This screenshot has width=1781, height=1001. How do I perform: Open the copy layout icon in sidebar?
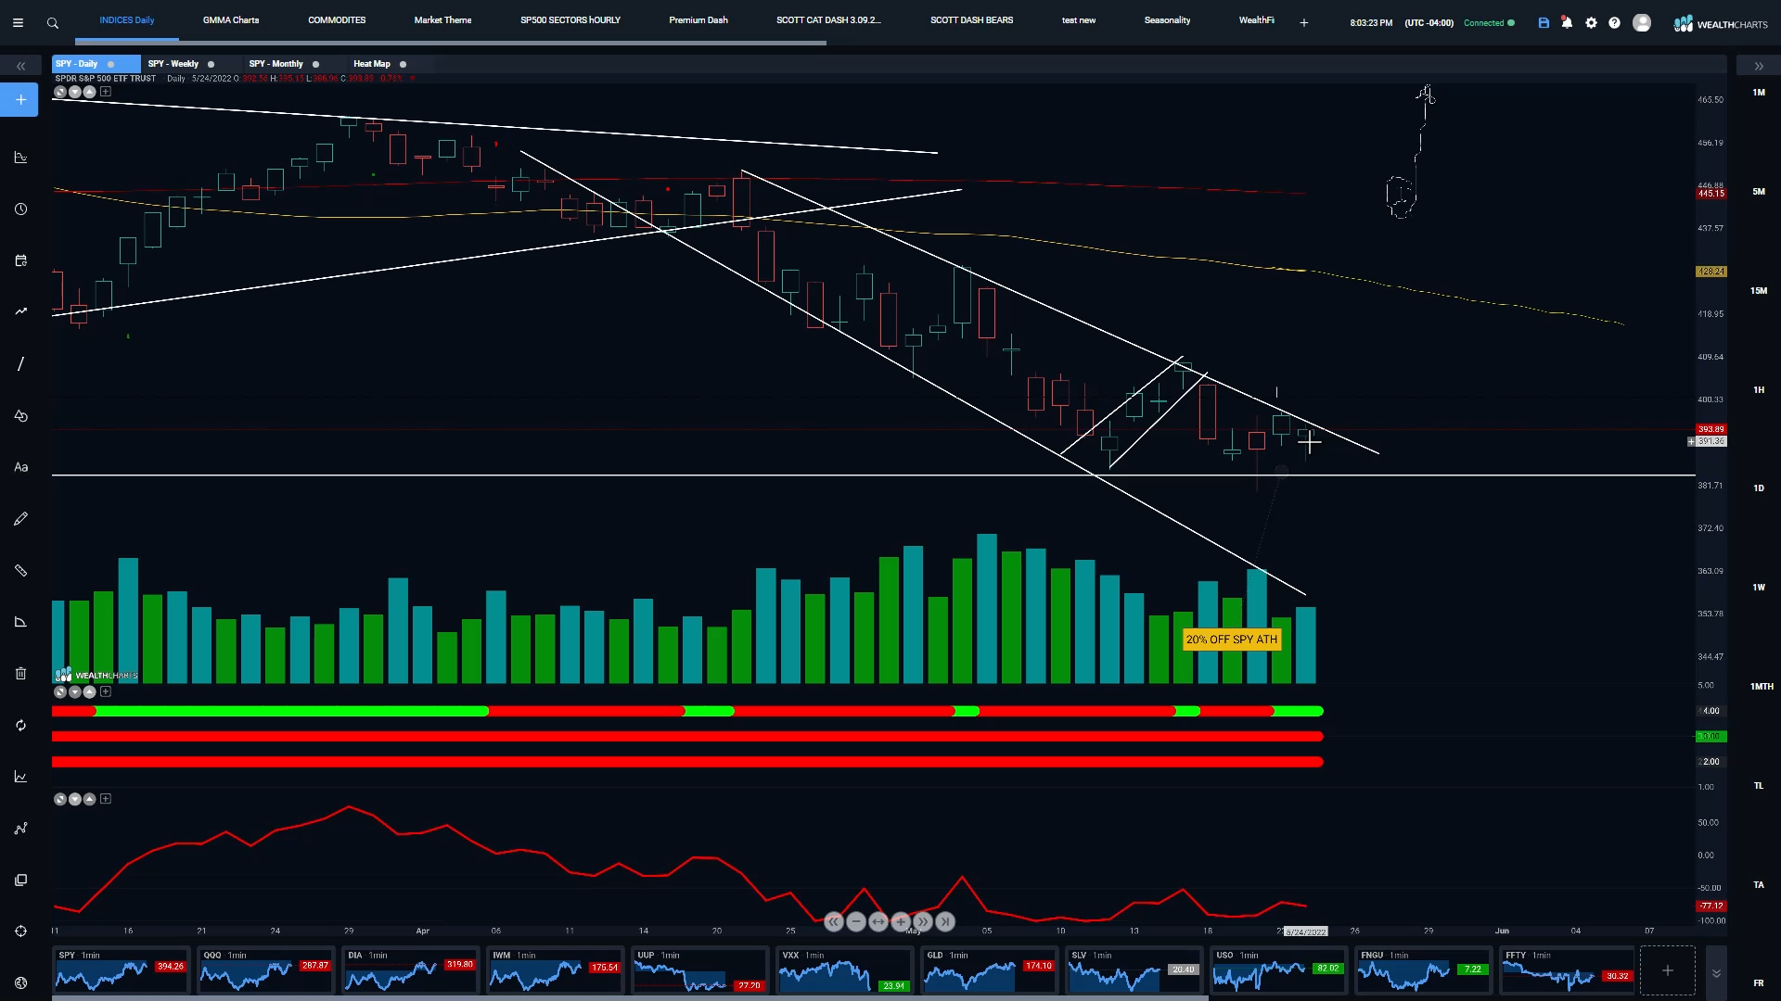pos(20,880)
